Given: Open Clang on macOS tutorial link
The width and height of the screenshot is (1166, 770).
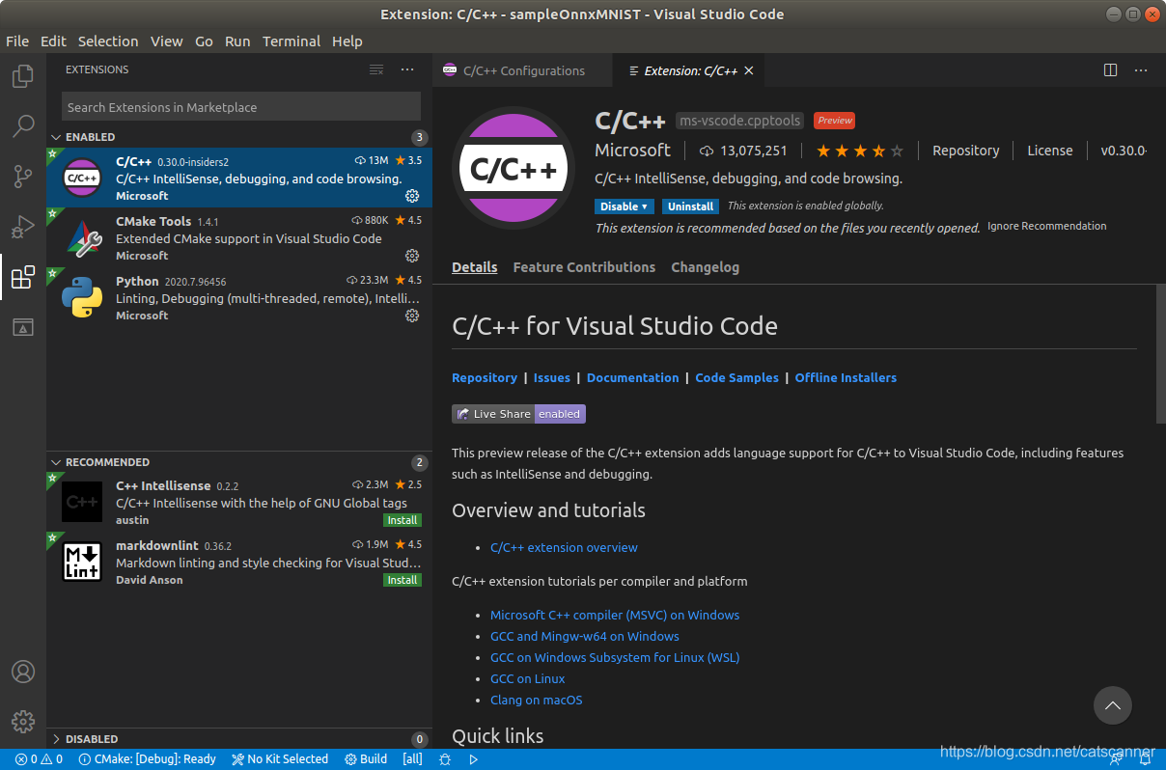Looking at the screenshot, I should (x=536, y=701).
